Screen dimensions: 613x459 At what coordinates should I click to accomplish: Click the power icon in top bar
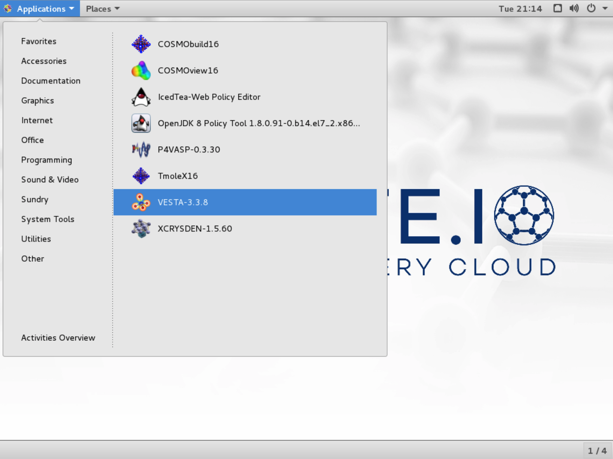click(591, 8)
